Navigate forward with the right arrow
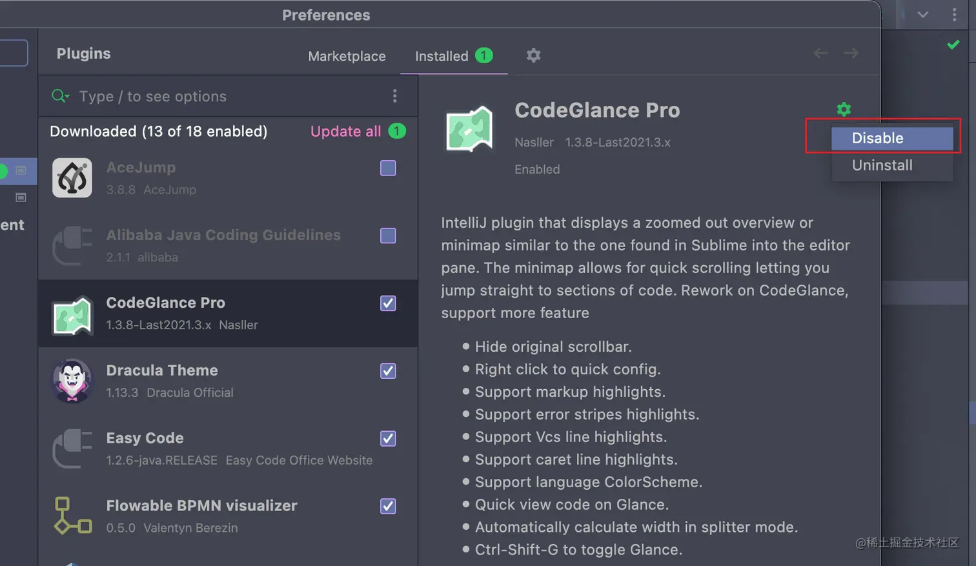This screenshot has width=976, height=566. coord(851,53)
